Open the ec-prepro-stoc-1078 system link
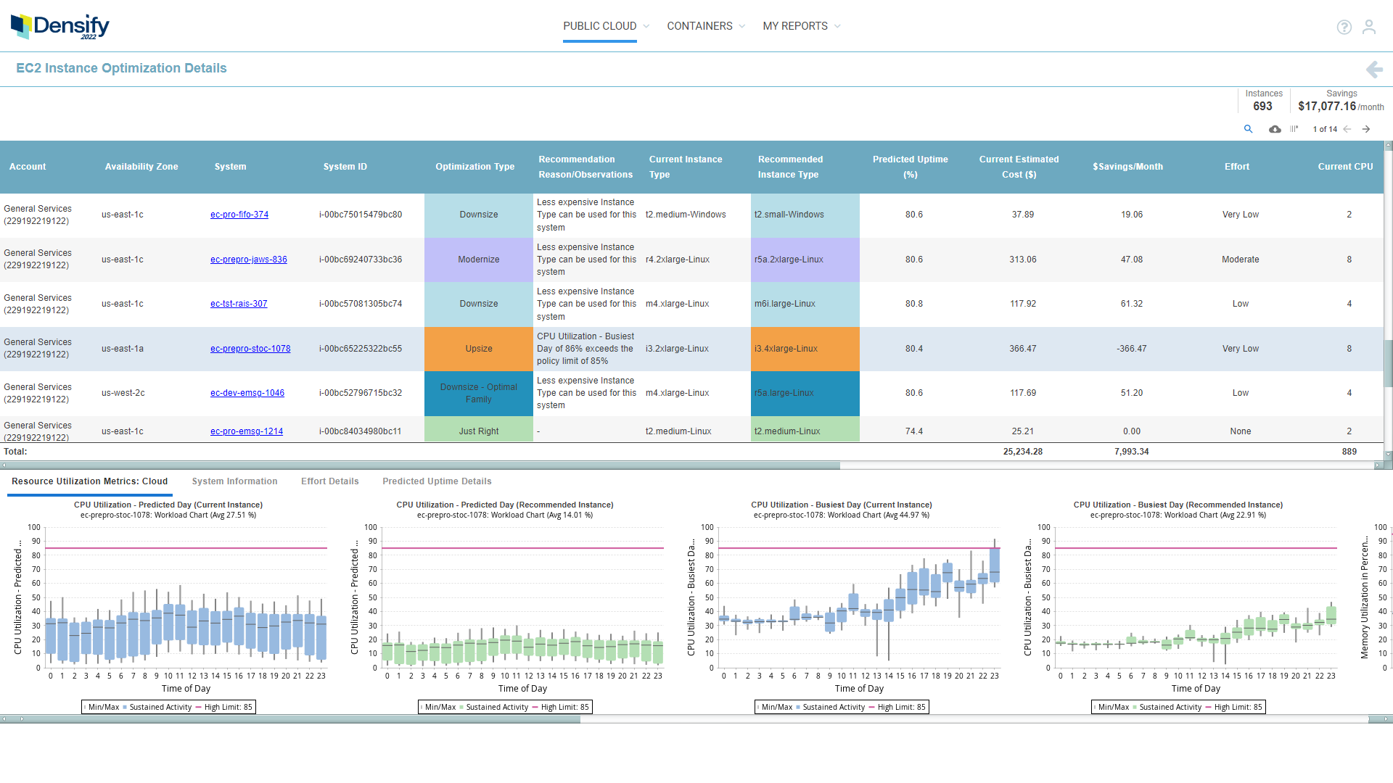 (250, 348)
